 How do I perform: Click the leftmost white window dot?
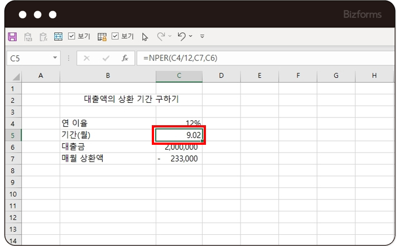click(23, 15)
